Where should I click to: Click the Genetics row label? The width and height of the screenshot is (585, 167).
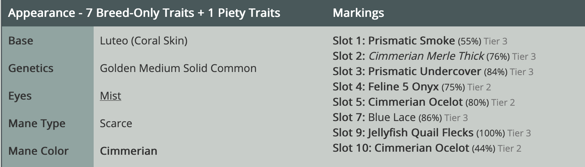coord(31,68)
